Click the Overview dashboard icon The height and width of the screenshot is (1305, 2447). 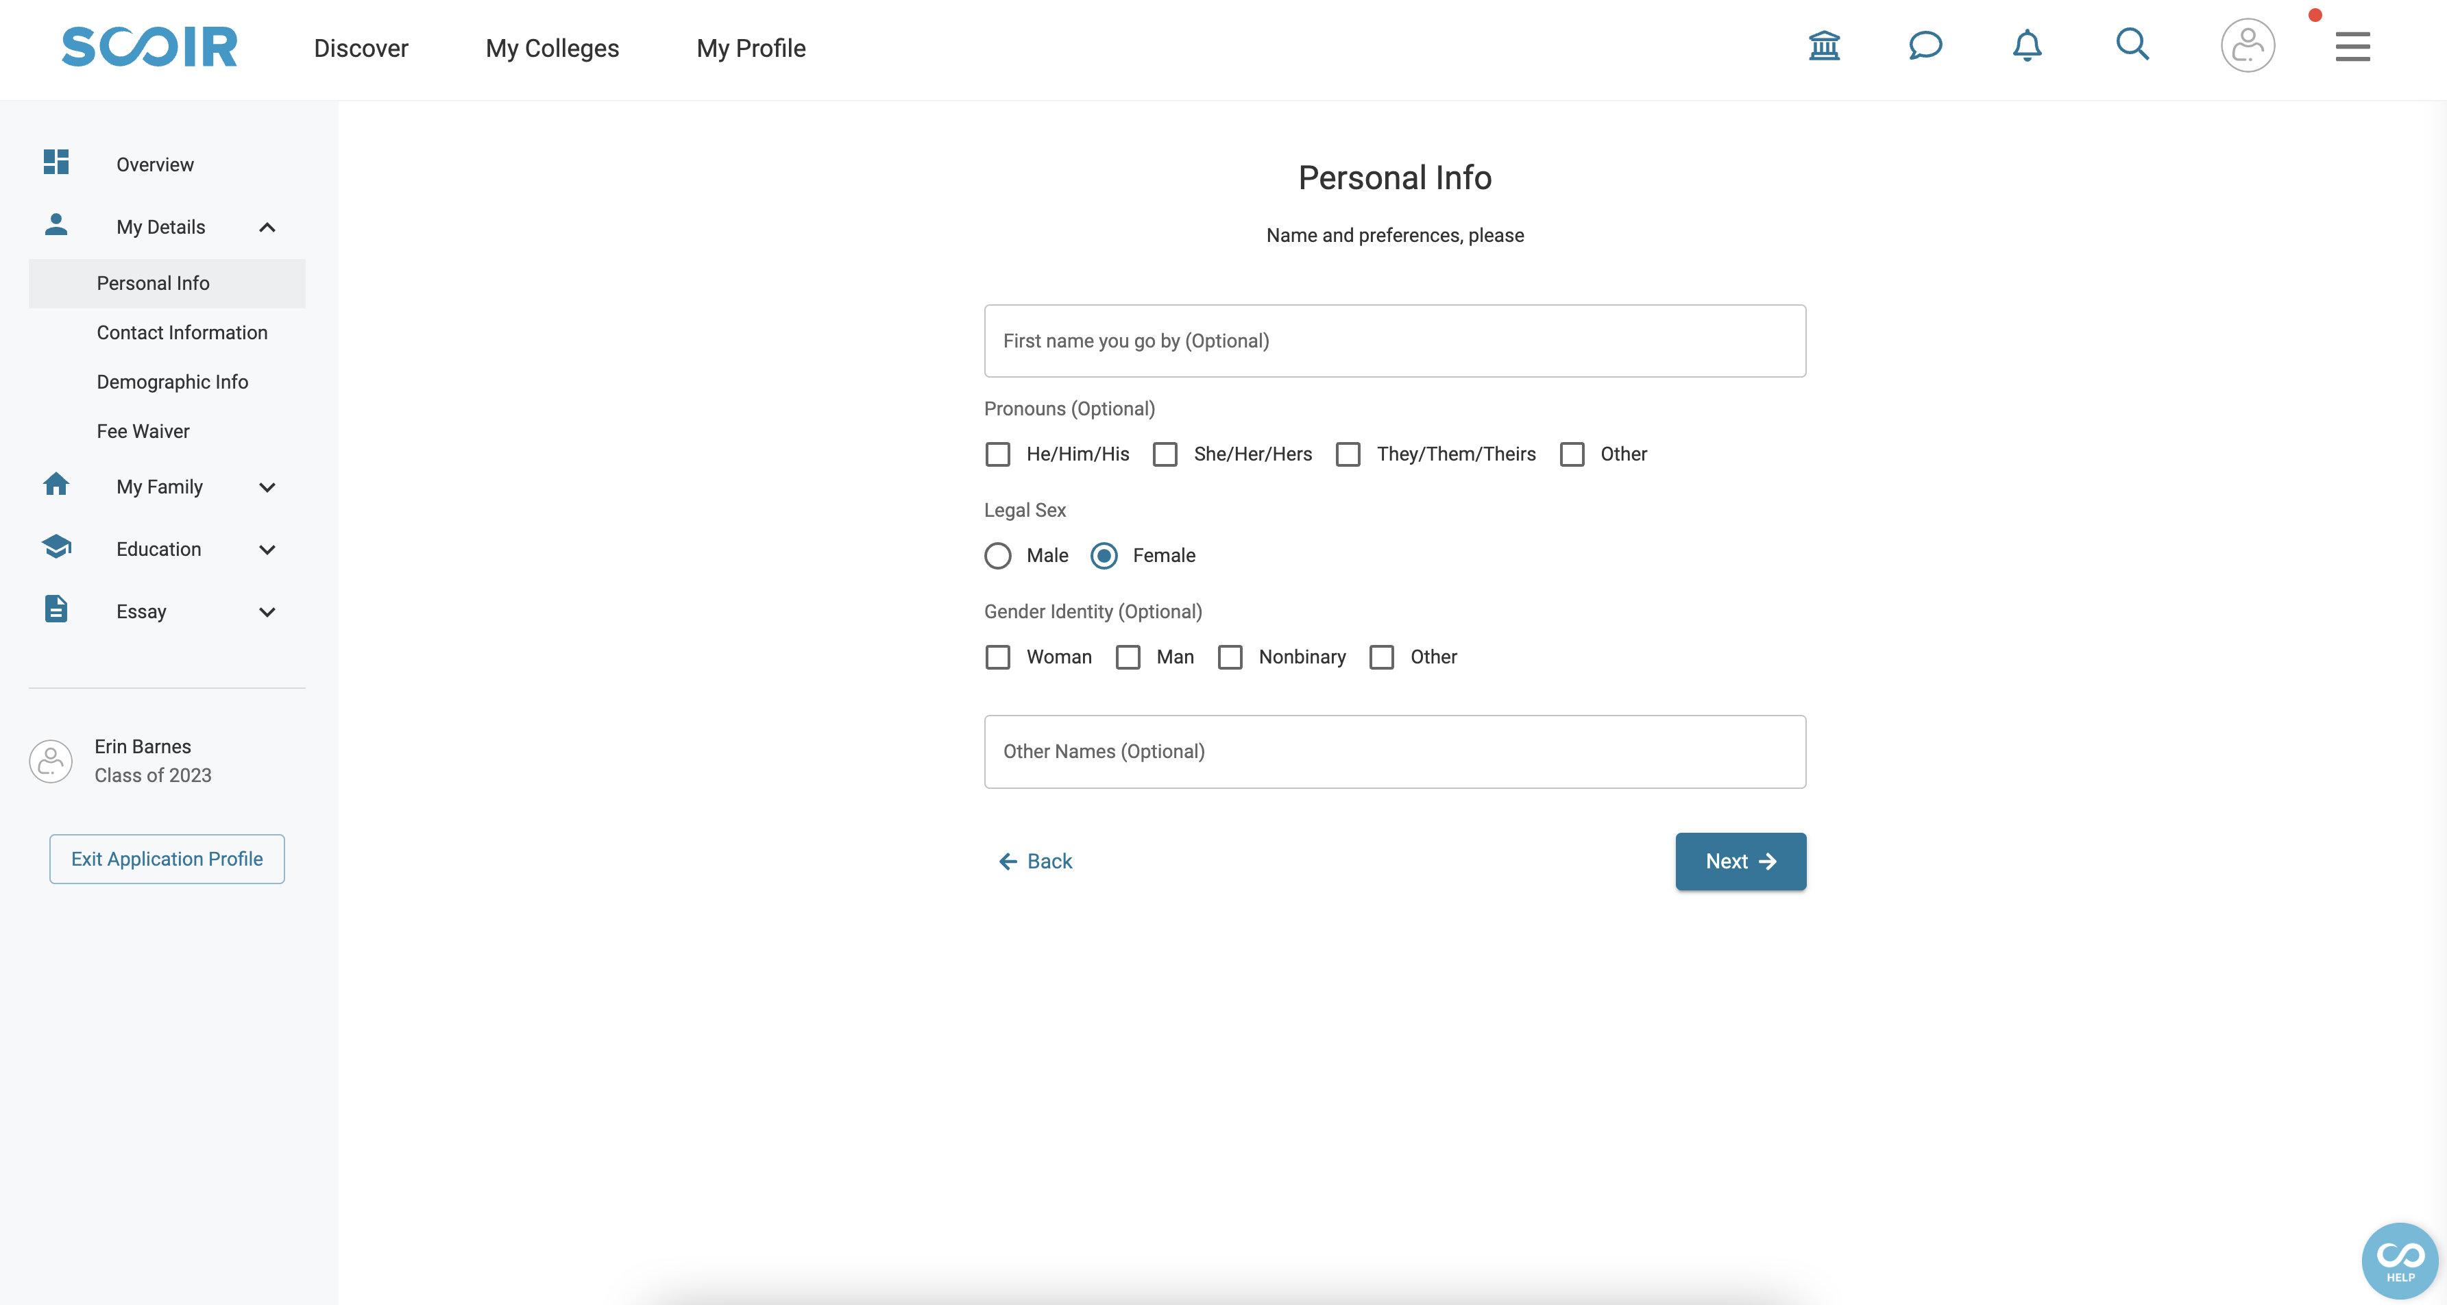(x=56, y=162)
